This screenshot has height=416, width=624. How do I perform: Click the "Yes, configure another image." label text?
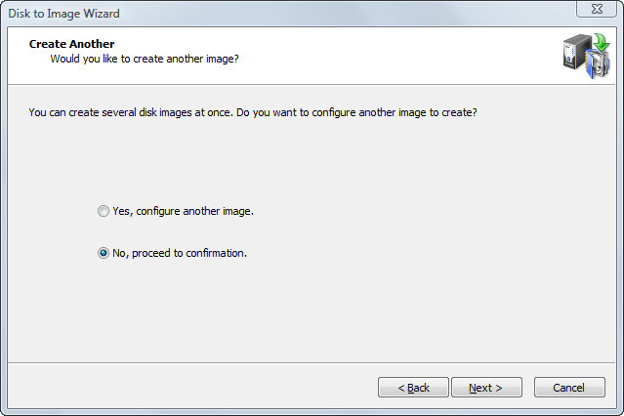point(183,211)
